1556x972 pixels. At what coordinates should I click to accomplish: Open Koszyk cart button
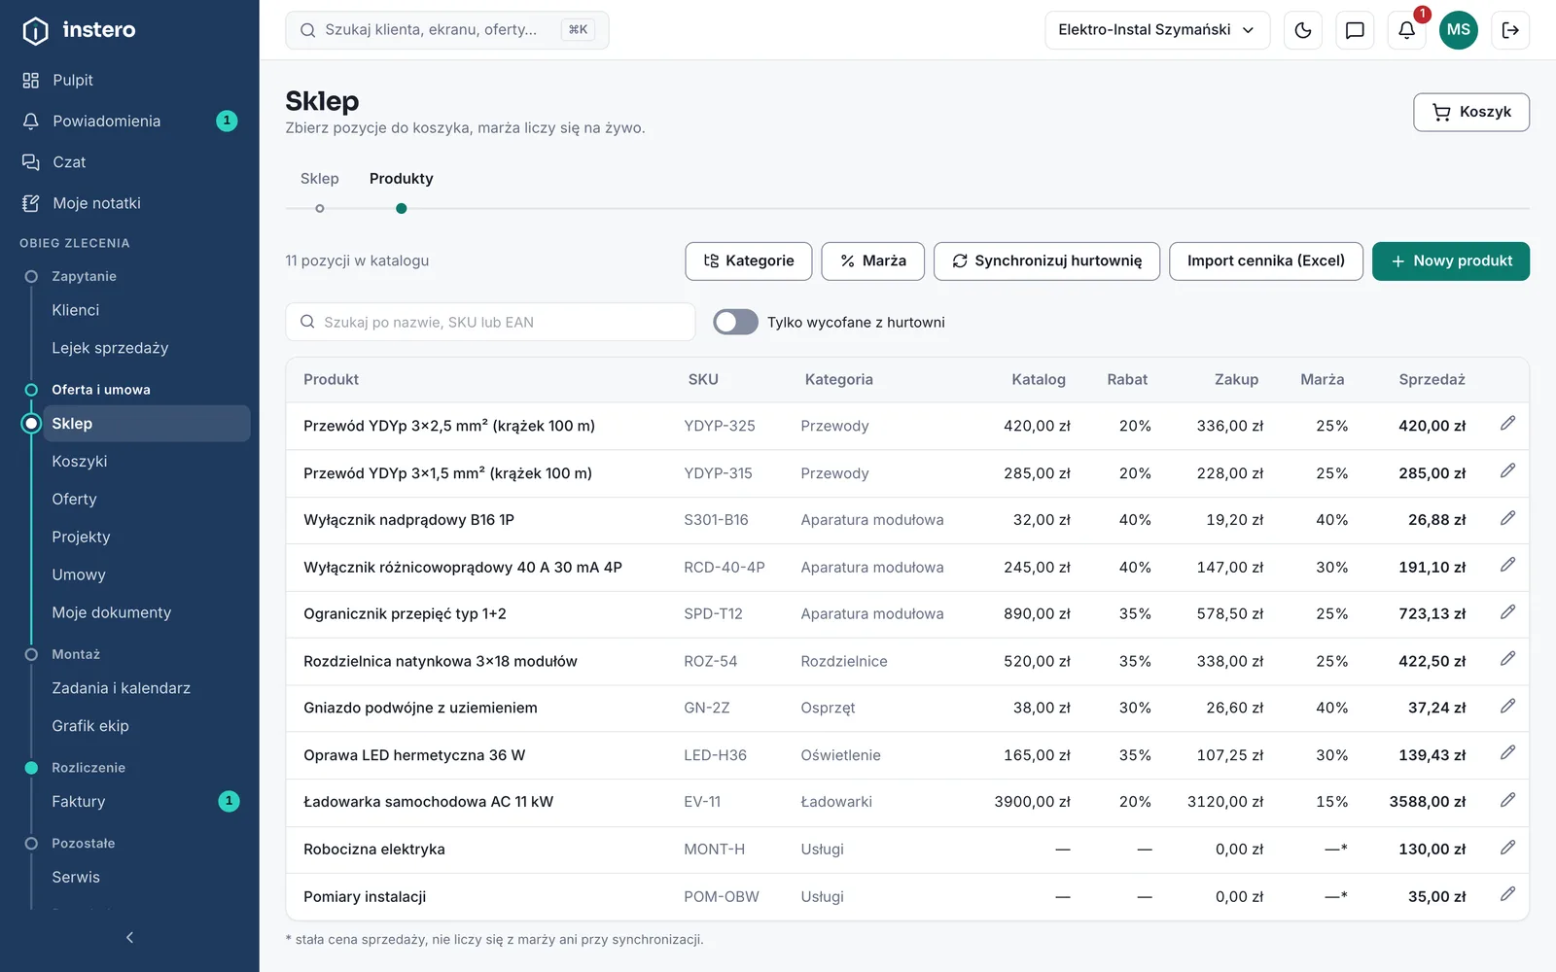tap(1470, 113)
